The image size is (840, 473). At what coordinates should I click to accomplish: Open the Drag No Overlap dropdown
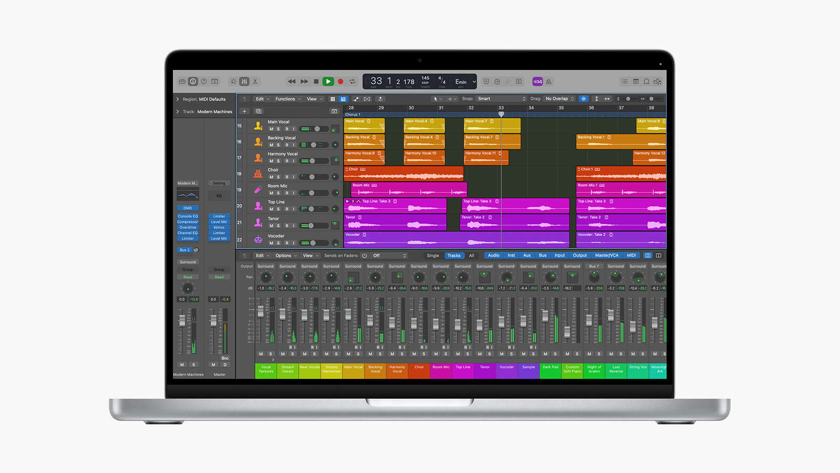559,98
